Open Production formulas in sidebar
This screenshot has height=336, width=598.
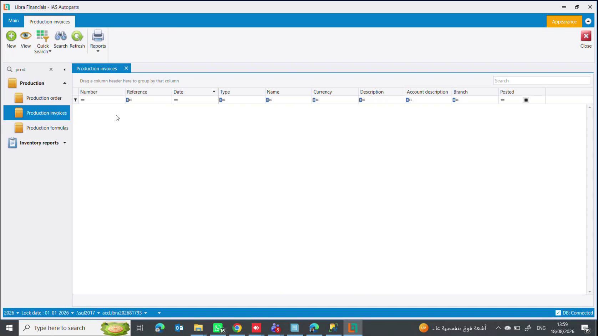tap(37, 128)
